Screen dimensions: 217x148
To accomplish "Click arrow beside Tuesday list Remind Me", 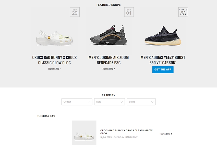I will [x=172, y=134].
